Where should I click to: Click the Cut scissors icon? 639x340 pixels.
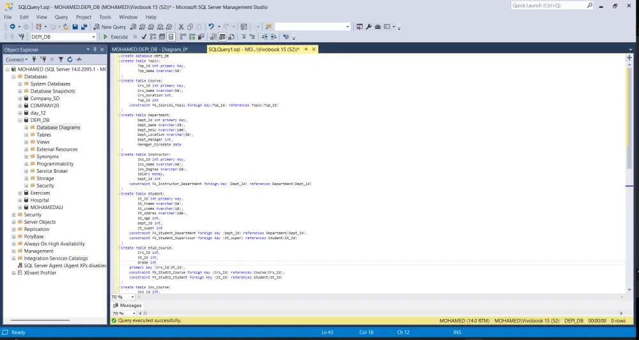[181, 27]
